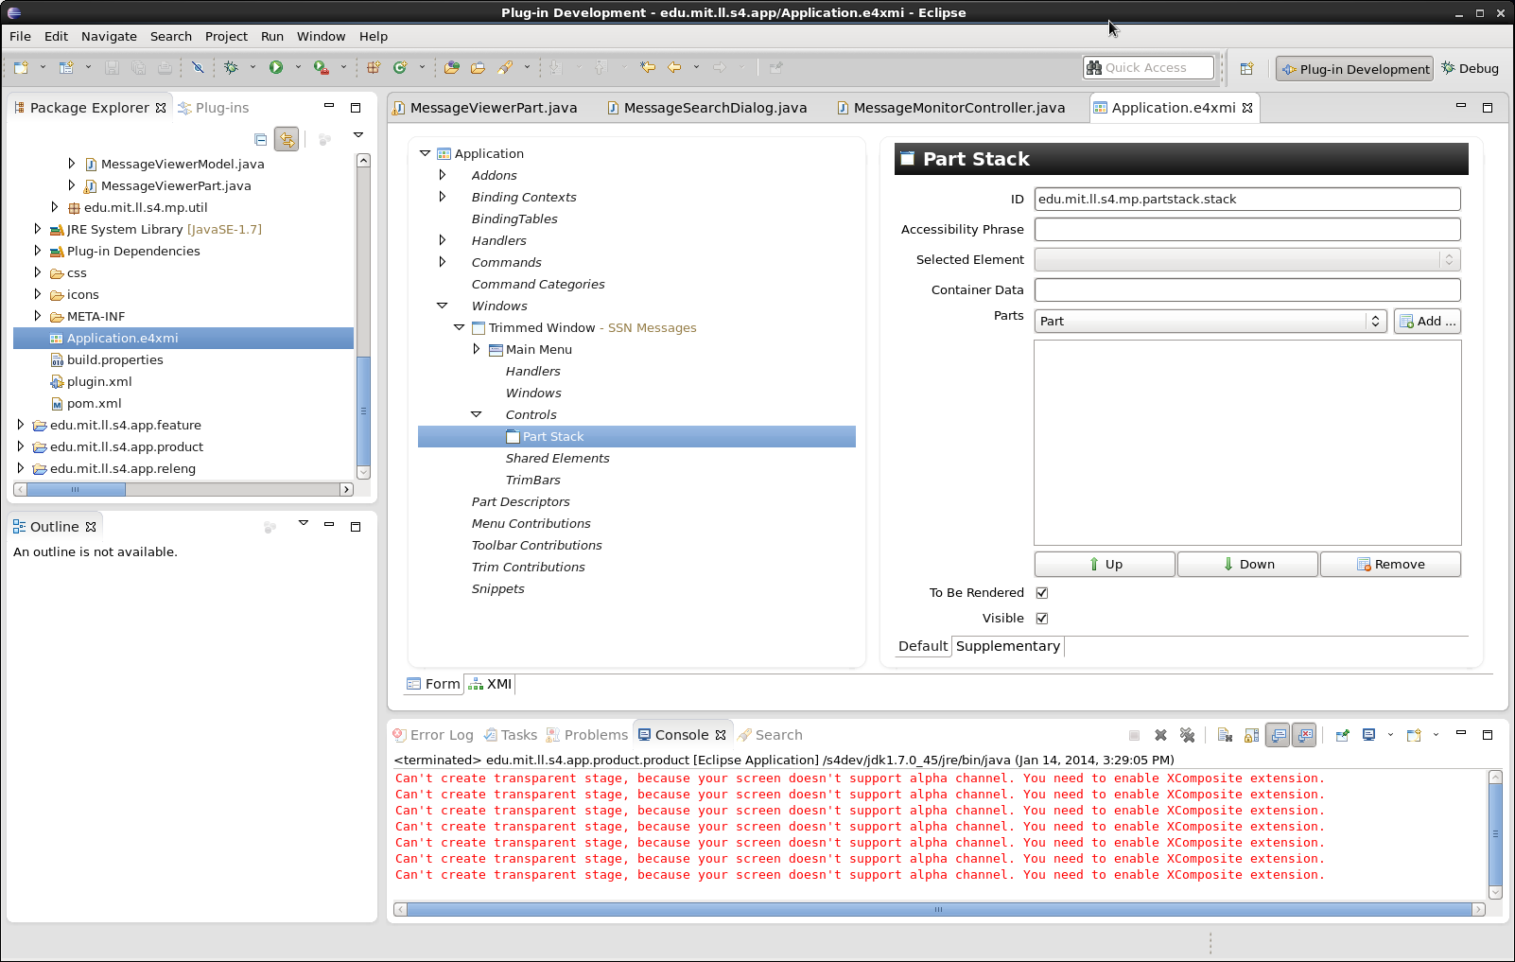Click the Debug bug icon in toolbar
Screen dimensions: 1515x962
(x=231, y=67)
